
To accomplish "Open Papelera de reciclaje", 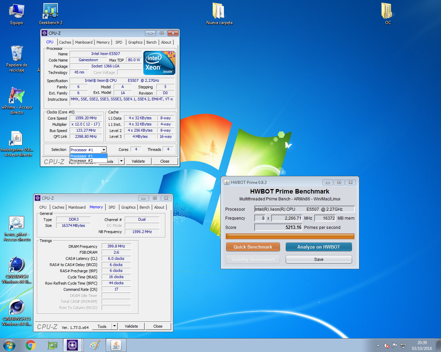I will coord(17,59).
